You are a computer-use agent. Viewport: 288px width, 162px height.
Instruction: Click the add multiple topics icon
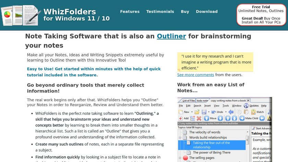(192, 118)
